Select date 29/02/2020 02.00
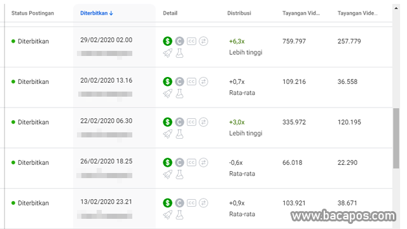This screenshot has height=229, width=407. pyautogui.click(x=106, y=40)
